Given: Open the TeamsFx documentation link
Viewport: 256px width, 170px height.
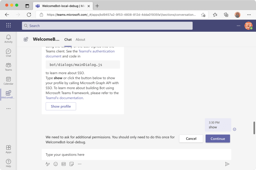Looking at the screenshot, I should pos(64,98).
